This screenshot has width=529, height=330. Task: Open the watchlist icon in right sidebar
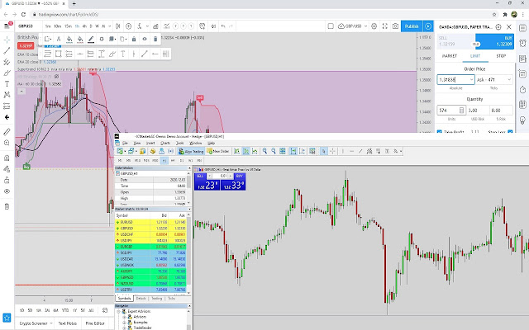(522, 27)
